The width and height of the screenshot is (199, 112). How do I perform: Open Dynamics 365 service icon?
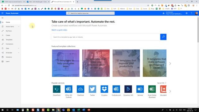pyautogui.click(x=128, y=89)
